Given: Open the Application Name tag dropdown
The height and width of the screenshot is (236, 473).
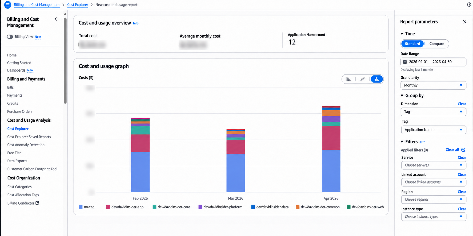Looking at the screenshot, I should [434, 130].
